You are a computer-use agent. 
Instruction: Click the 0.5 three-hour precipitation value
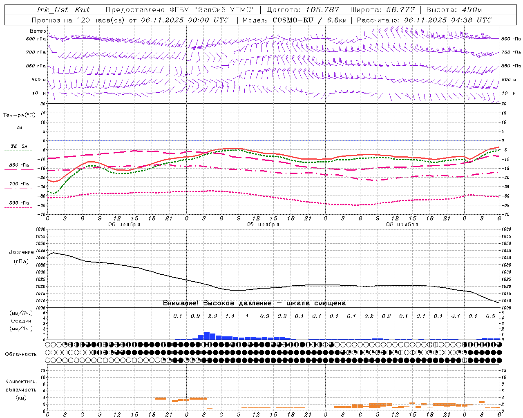tap(491, 316)
